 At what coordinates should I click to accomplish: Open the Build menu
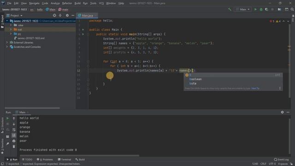(77, 3)
